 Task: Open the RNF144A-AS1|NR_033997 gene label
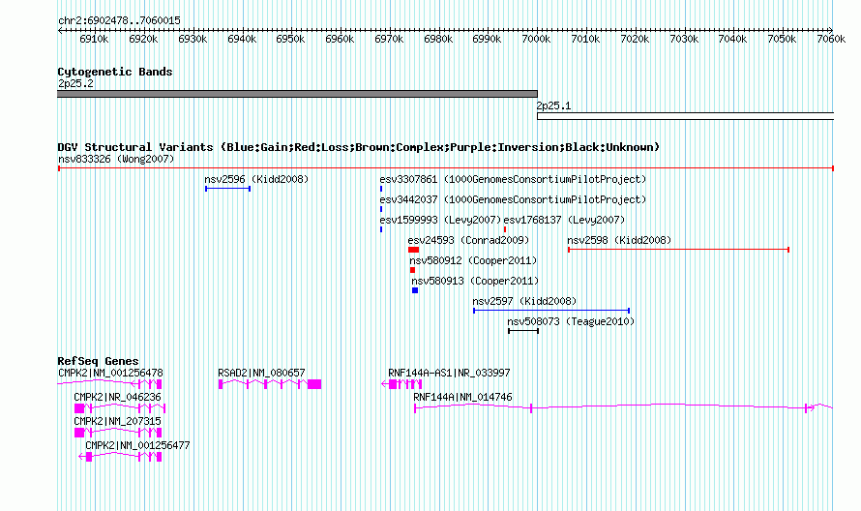tap(449, 373)
